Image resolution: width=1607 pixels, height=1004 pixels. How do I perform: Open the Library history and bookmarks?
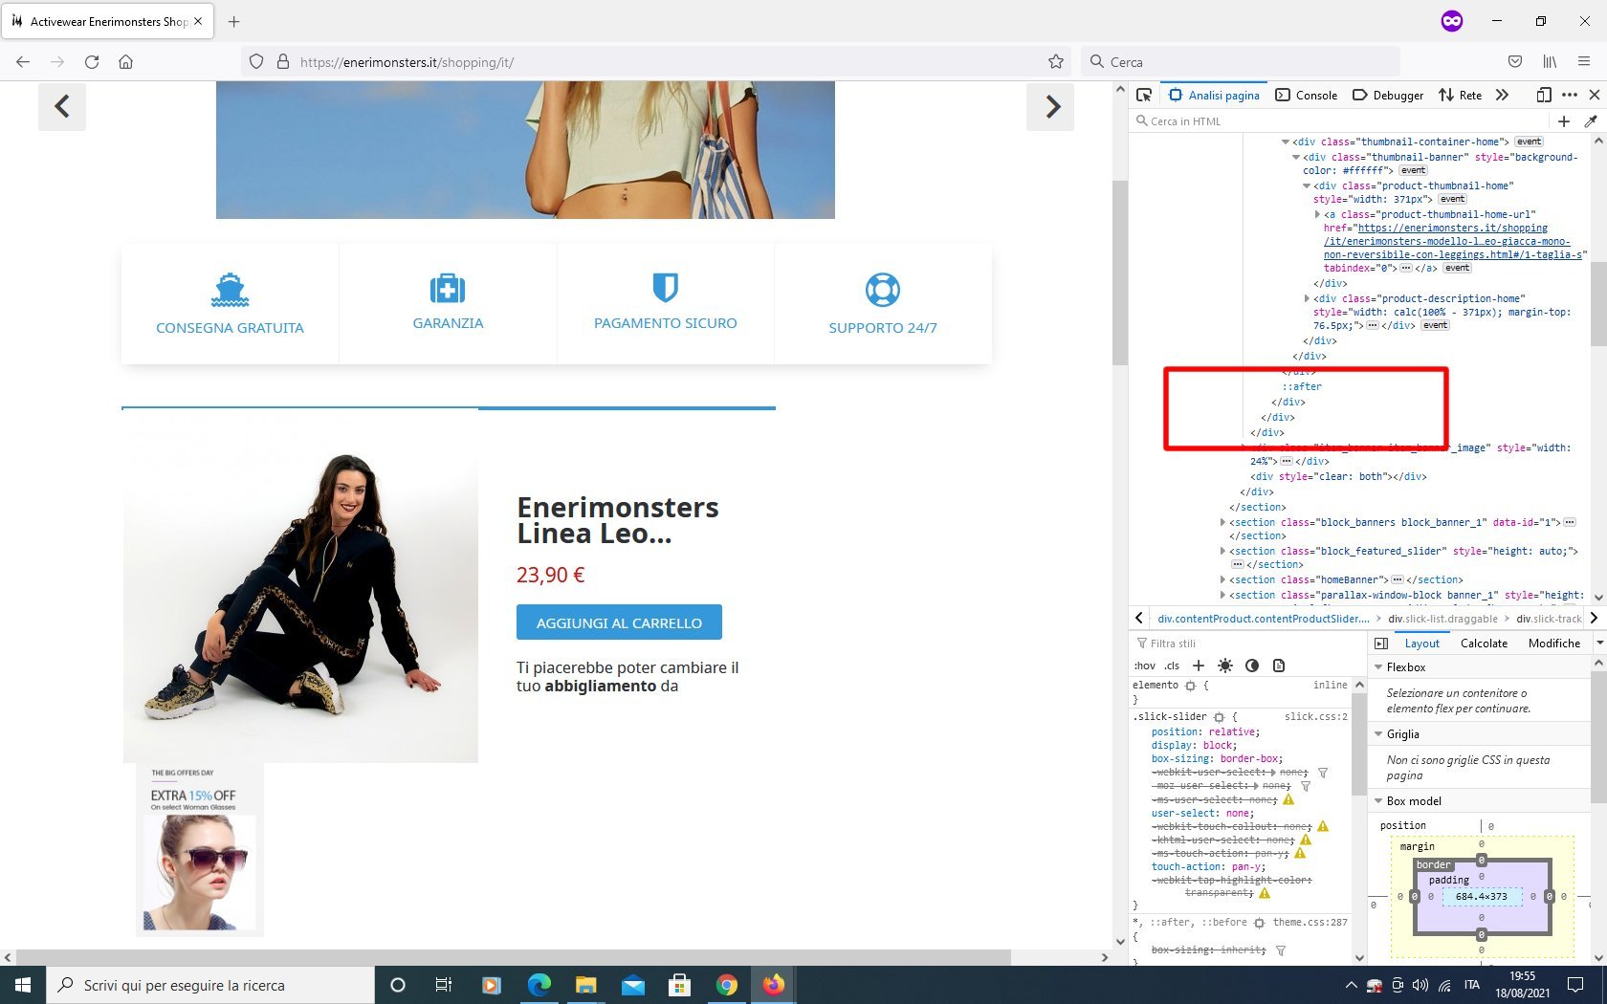[x=1550, y=62]
